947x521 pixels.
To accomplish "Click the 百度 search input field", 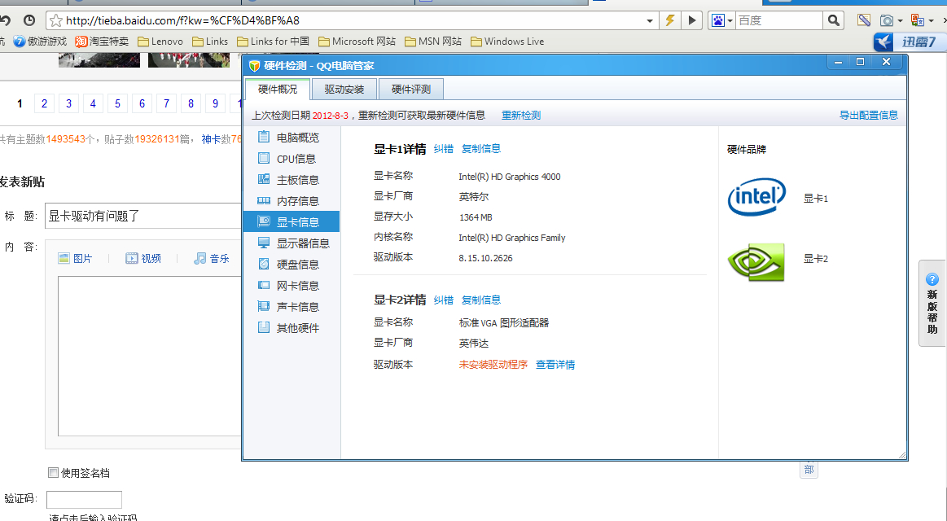I will 779,20.
